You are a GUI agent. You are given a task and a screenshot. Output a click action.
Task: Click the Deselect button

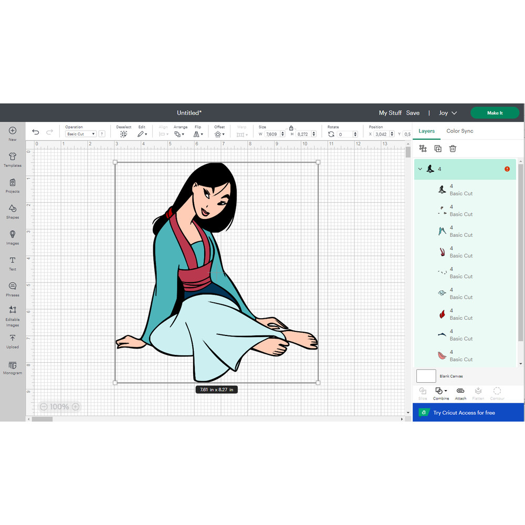(124, 134)
